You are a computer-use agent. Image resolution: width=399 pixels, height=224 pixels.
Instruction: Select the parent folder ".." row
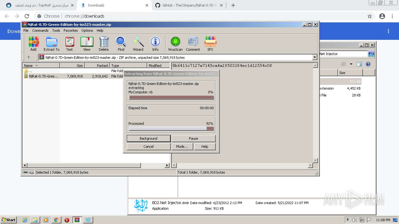96,71
